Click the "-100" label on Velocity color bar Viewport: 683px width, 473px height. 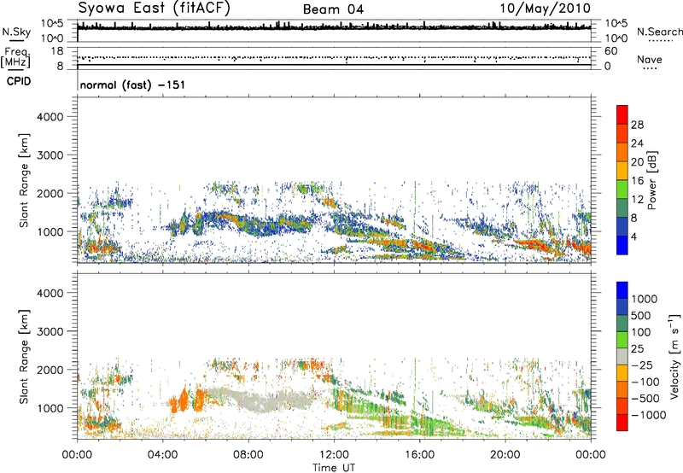point(645,382)
